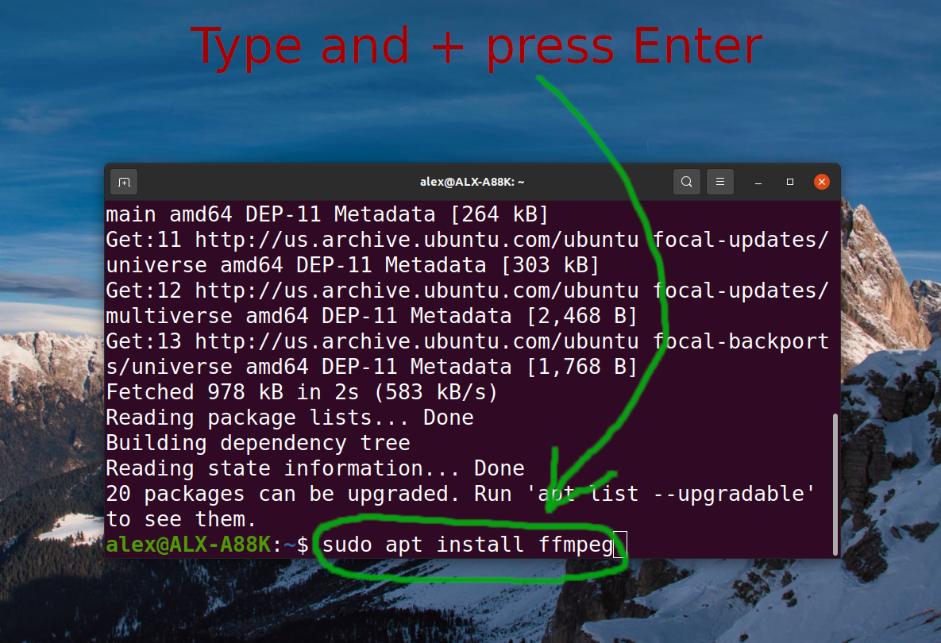This screenshot has width=941, height=643.
Task: Close the terminal window
Action: point(822,182)
